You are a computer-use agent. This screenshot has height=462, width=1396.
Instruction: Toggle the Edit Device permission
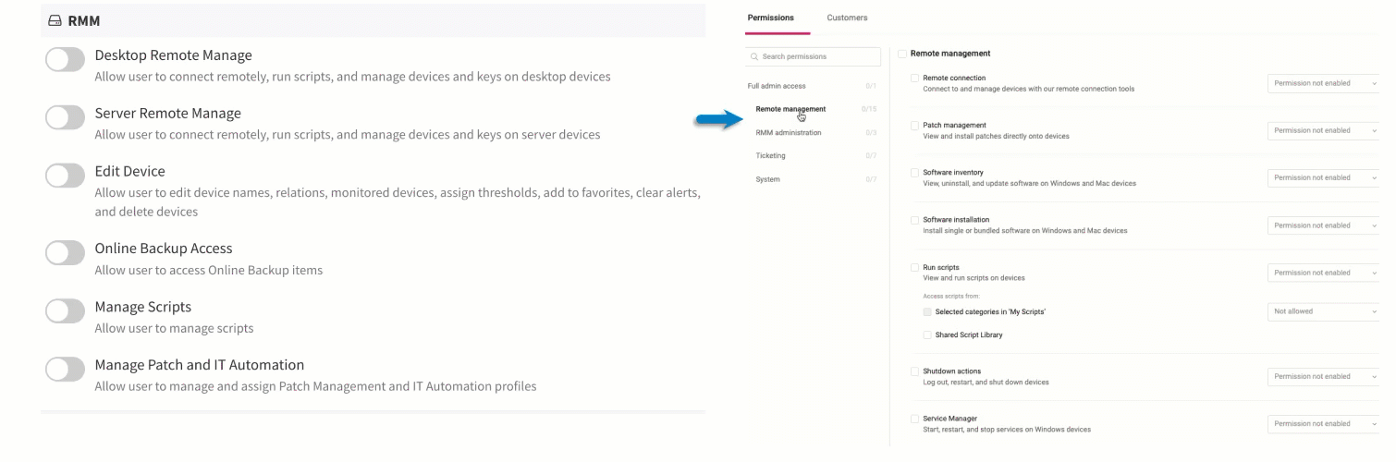point(65,176)
